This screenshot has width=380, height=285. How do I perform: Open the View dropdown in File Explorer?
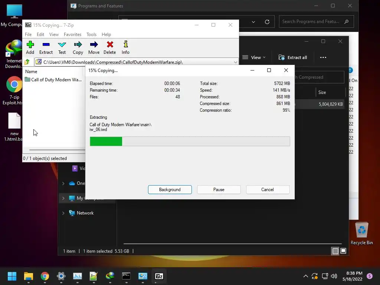(254, 58)
